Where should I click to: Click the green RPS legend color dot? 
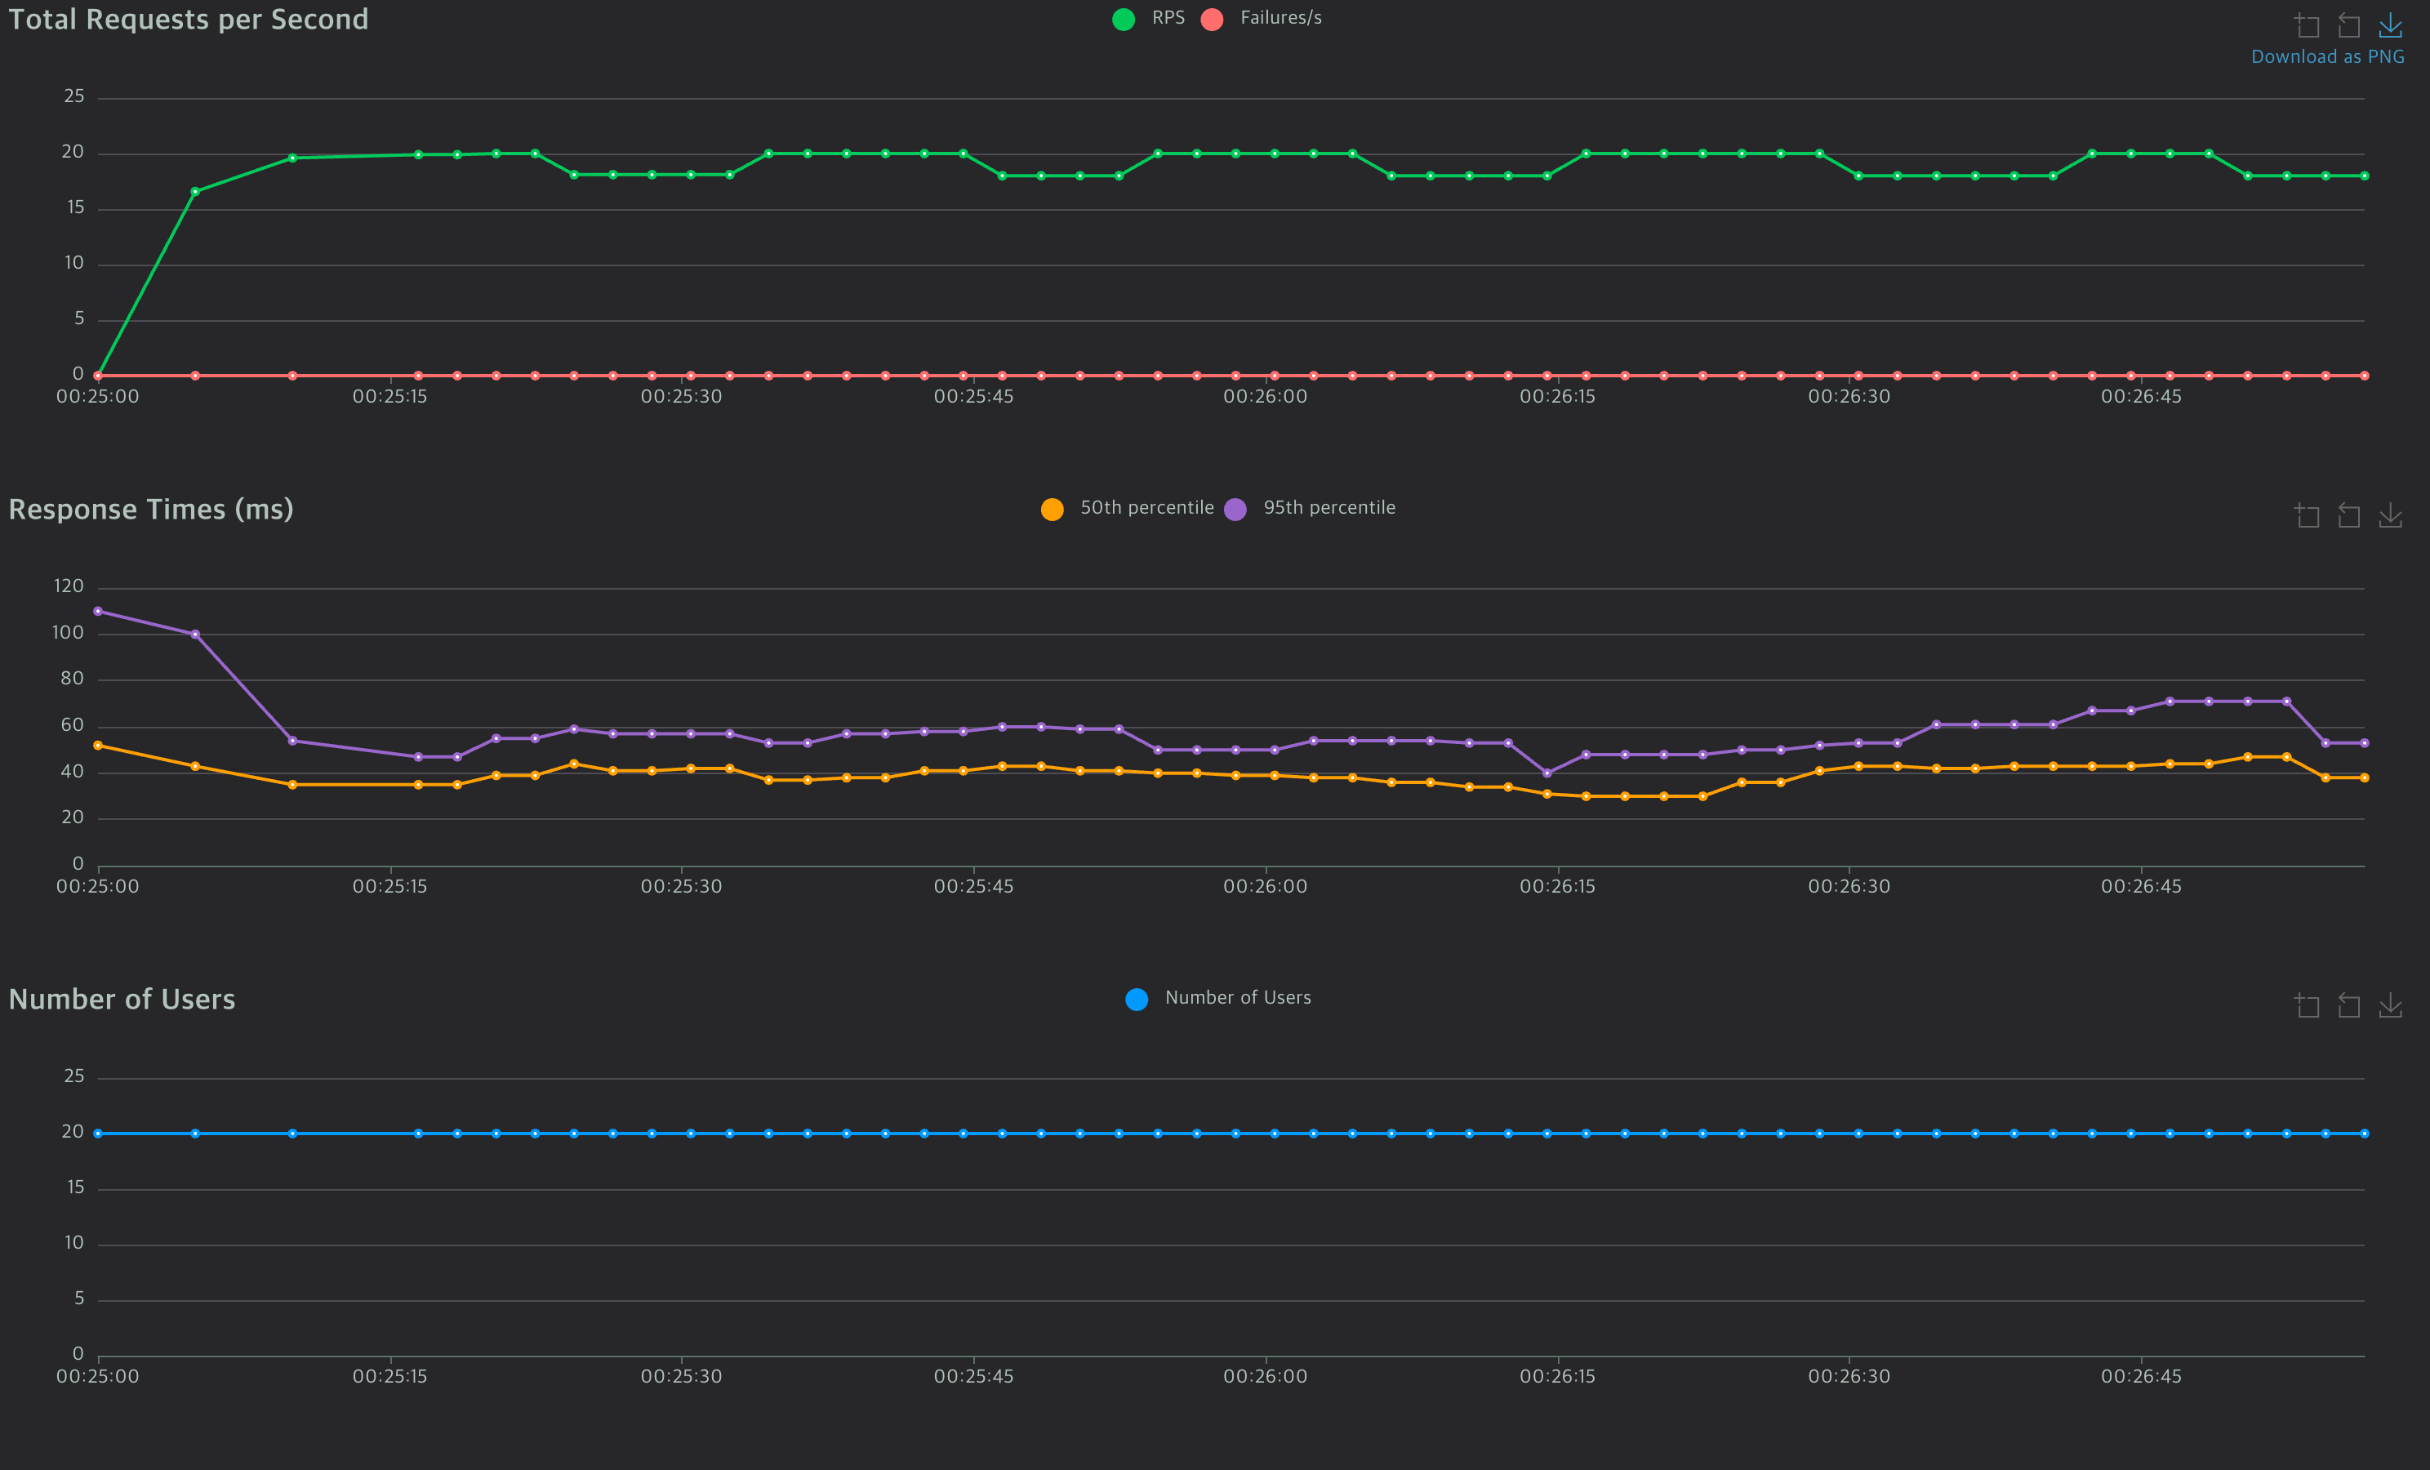[1124, 20]
